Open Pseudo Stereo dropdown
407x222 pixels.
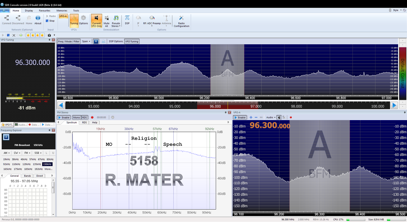tap(116, 21)
